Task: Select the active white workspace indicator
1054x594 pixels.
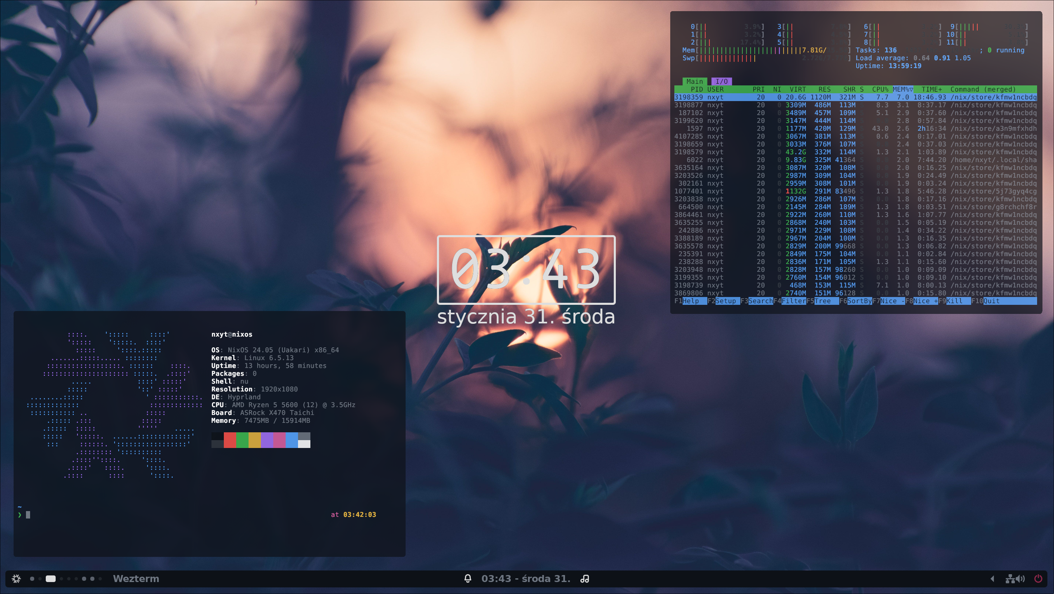Action: [51, 579]
